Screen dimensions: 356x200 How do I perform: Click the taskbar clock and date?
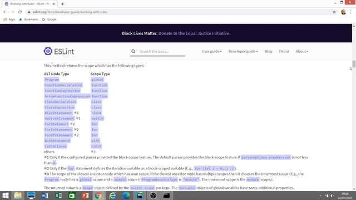click(x=345, y=196)
